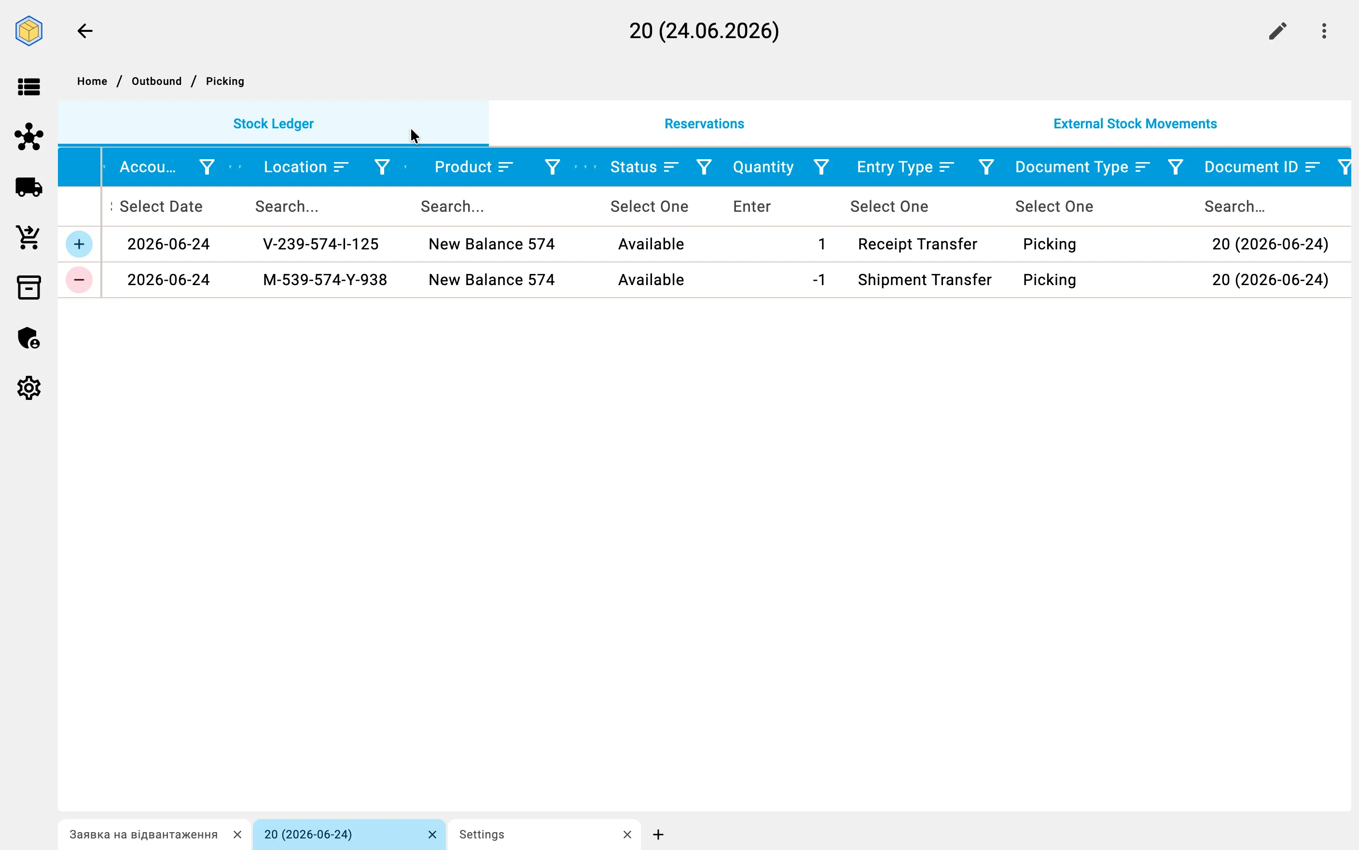
Task: Open the Entry Type Select One dropdown
Action: (x=889, y=206)
